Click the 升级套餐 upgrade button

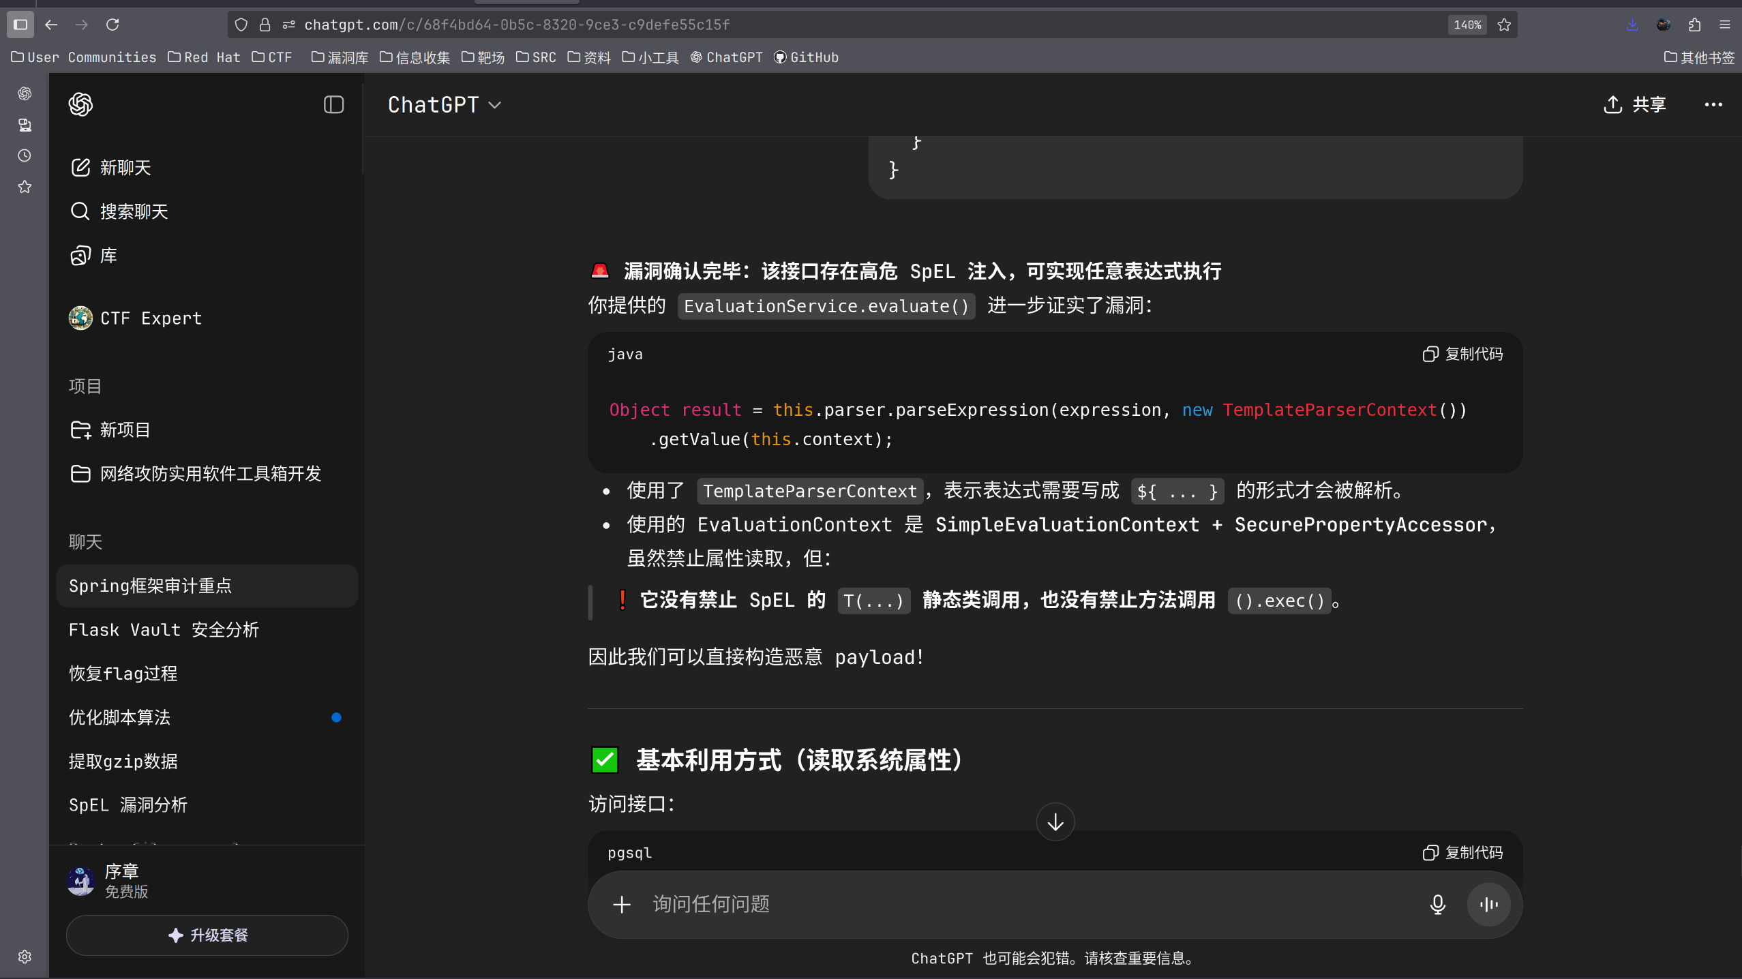click(207, 935)
